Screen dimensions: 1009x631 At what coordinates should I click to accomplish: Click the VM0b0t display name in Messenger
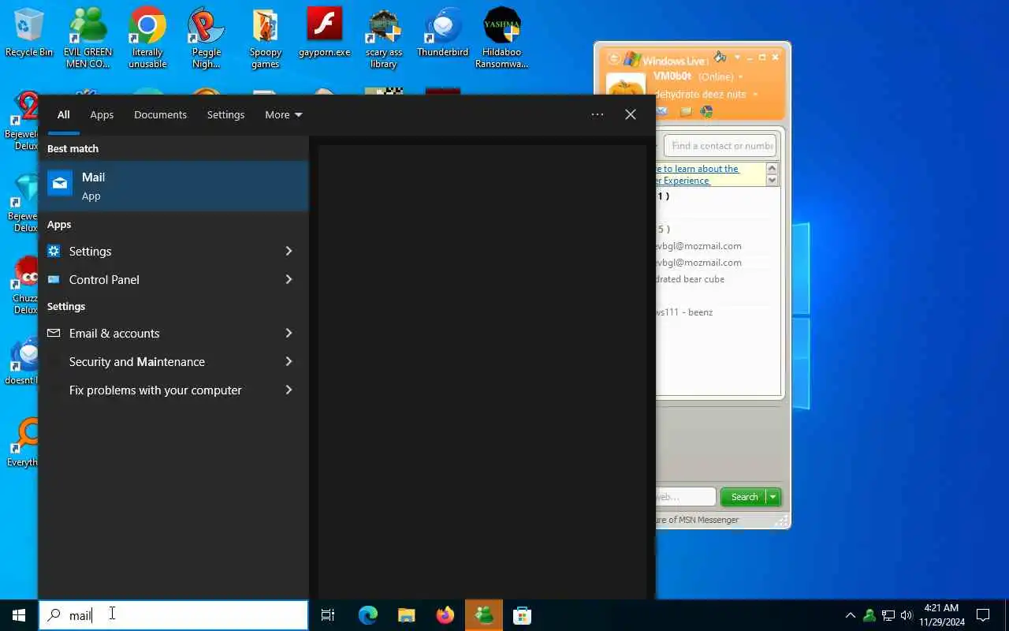[672, 77]
